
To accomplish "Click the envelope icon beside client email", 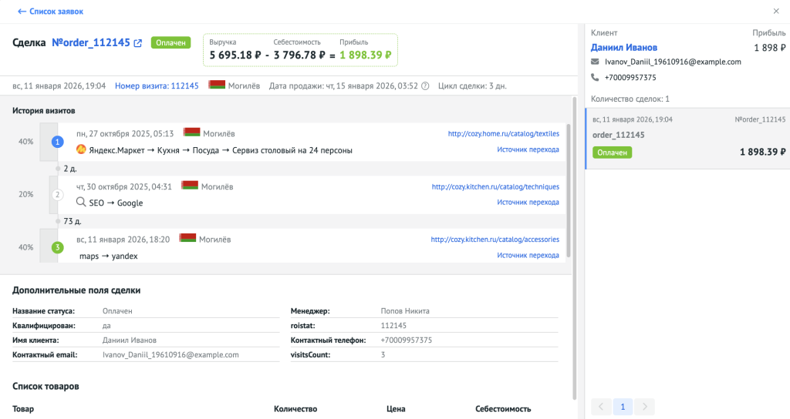I will [x=595, y=62].
